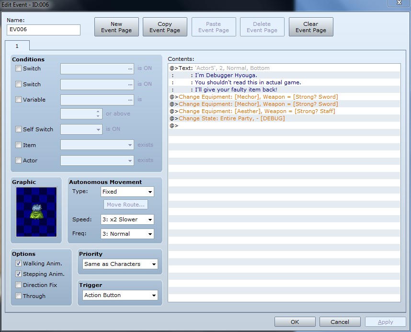Open the Actor condition dropdown
The width and height of the screenshot is (411, 332).
(x=97, y=160)
